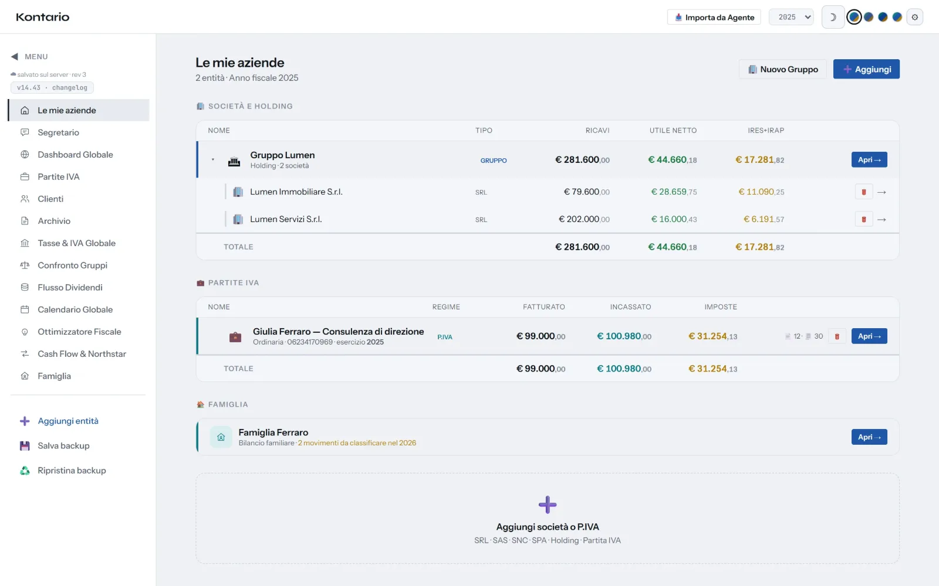Click the building icon beside Lumen Servizi S.r.l.
This screenshot has width=939, height=586.
pos(238,220)
